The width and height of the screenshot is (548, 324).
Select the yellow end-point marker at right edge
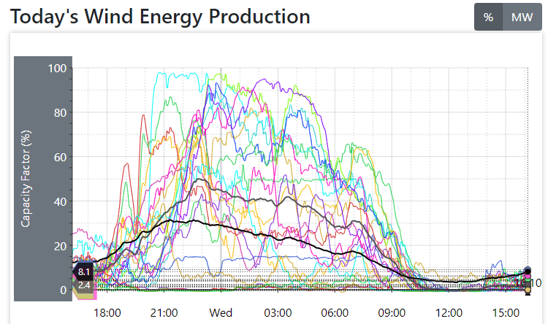point(528,290)
